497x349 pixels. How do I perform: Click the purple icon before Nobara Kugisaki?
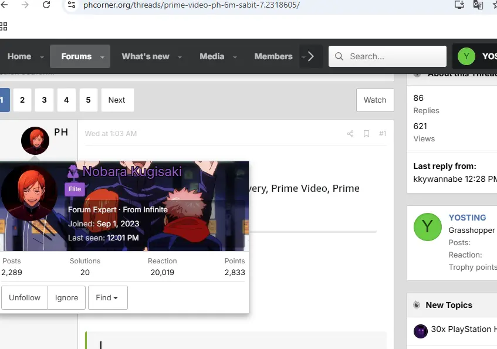(73, 171)
